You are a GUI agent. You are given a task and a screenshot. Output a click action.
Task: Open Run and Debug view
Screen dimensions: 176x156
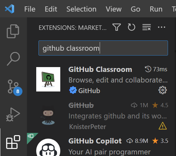pyautogui.click(x=13, y=115)
